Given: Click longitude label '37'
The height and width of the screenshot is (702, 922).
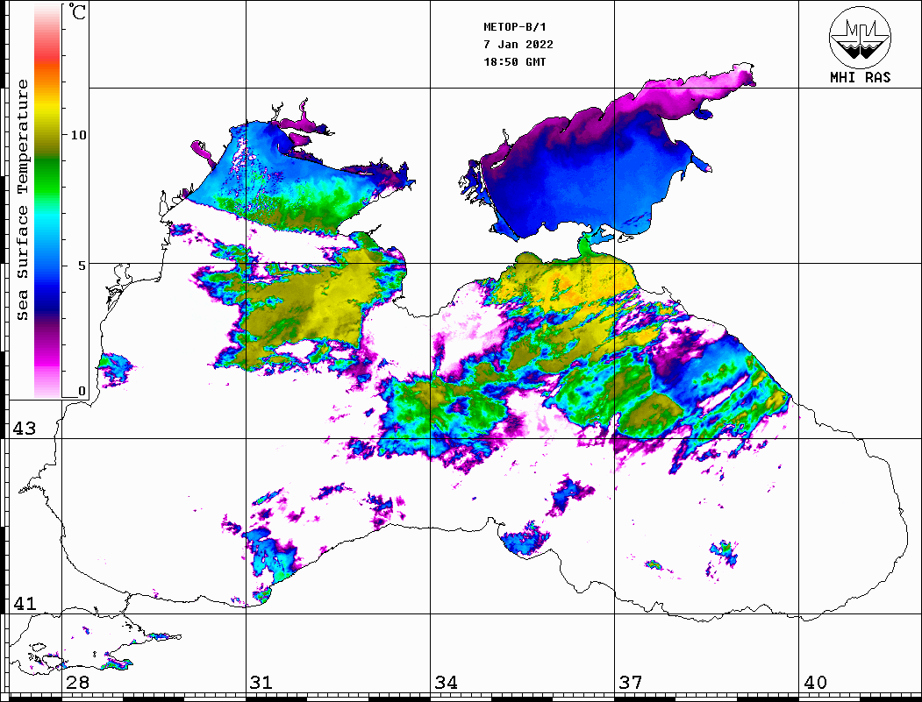Looking at the screenshot, I should pyautogui.click(x=631, y=683).
